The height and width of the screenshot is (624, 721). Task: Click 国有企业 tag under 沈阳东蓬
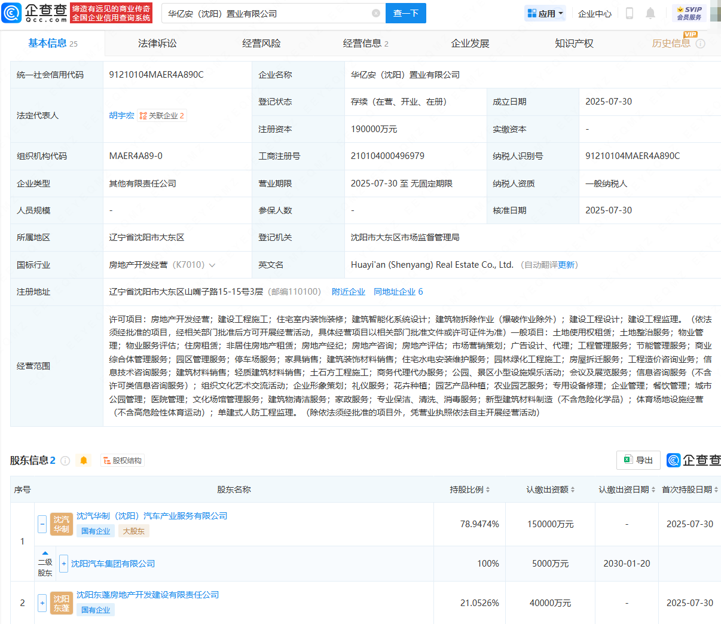[96, 610]
